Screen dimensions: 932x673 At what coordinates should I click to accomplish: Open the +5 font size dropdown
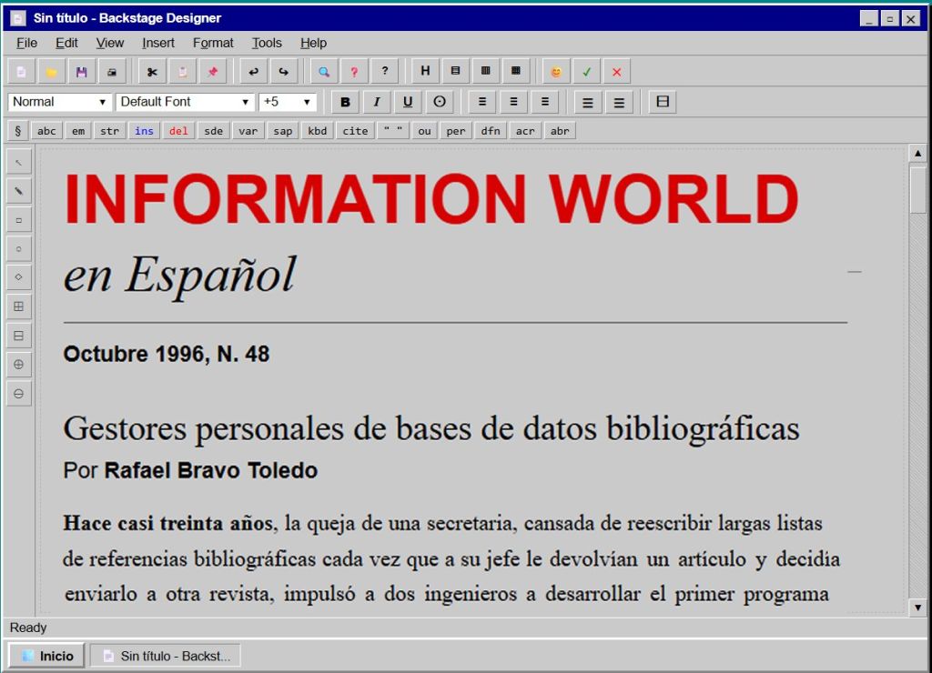287,102
